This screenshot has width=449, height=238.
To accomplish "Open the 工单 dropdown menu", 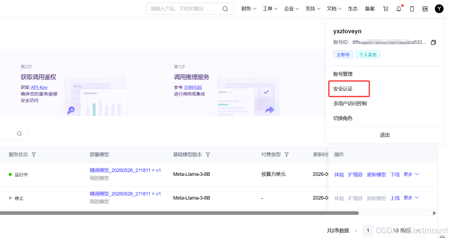I will point(270,9).
